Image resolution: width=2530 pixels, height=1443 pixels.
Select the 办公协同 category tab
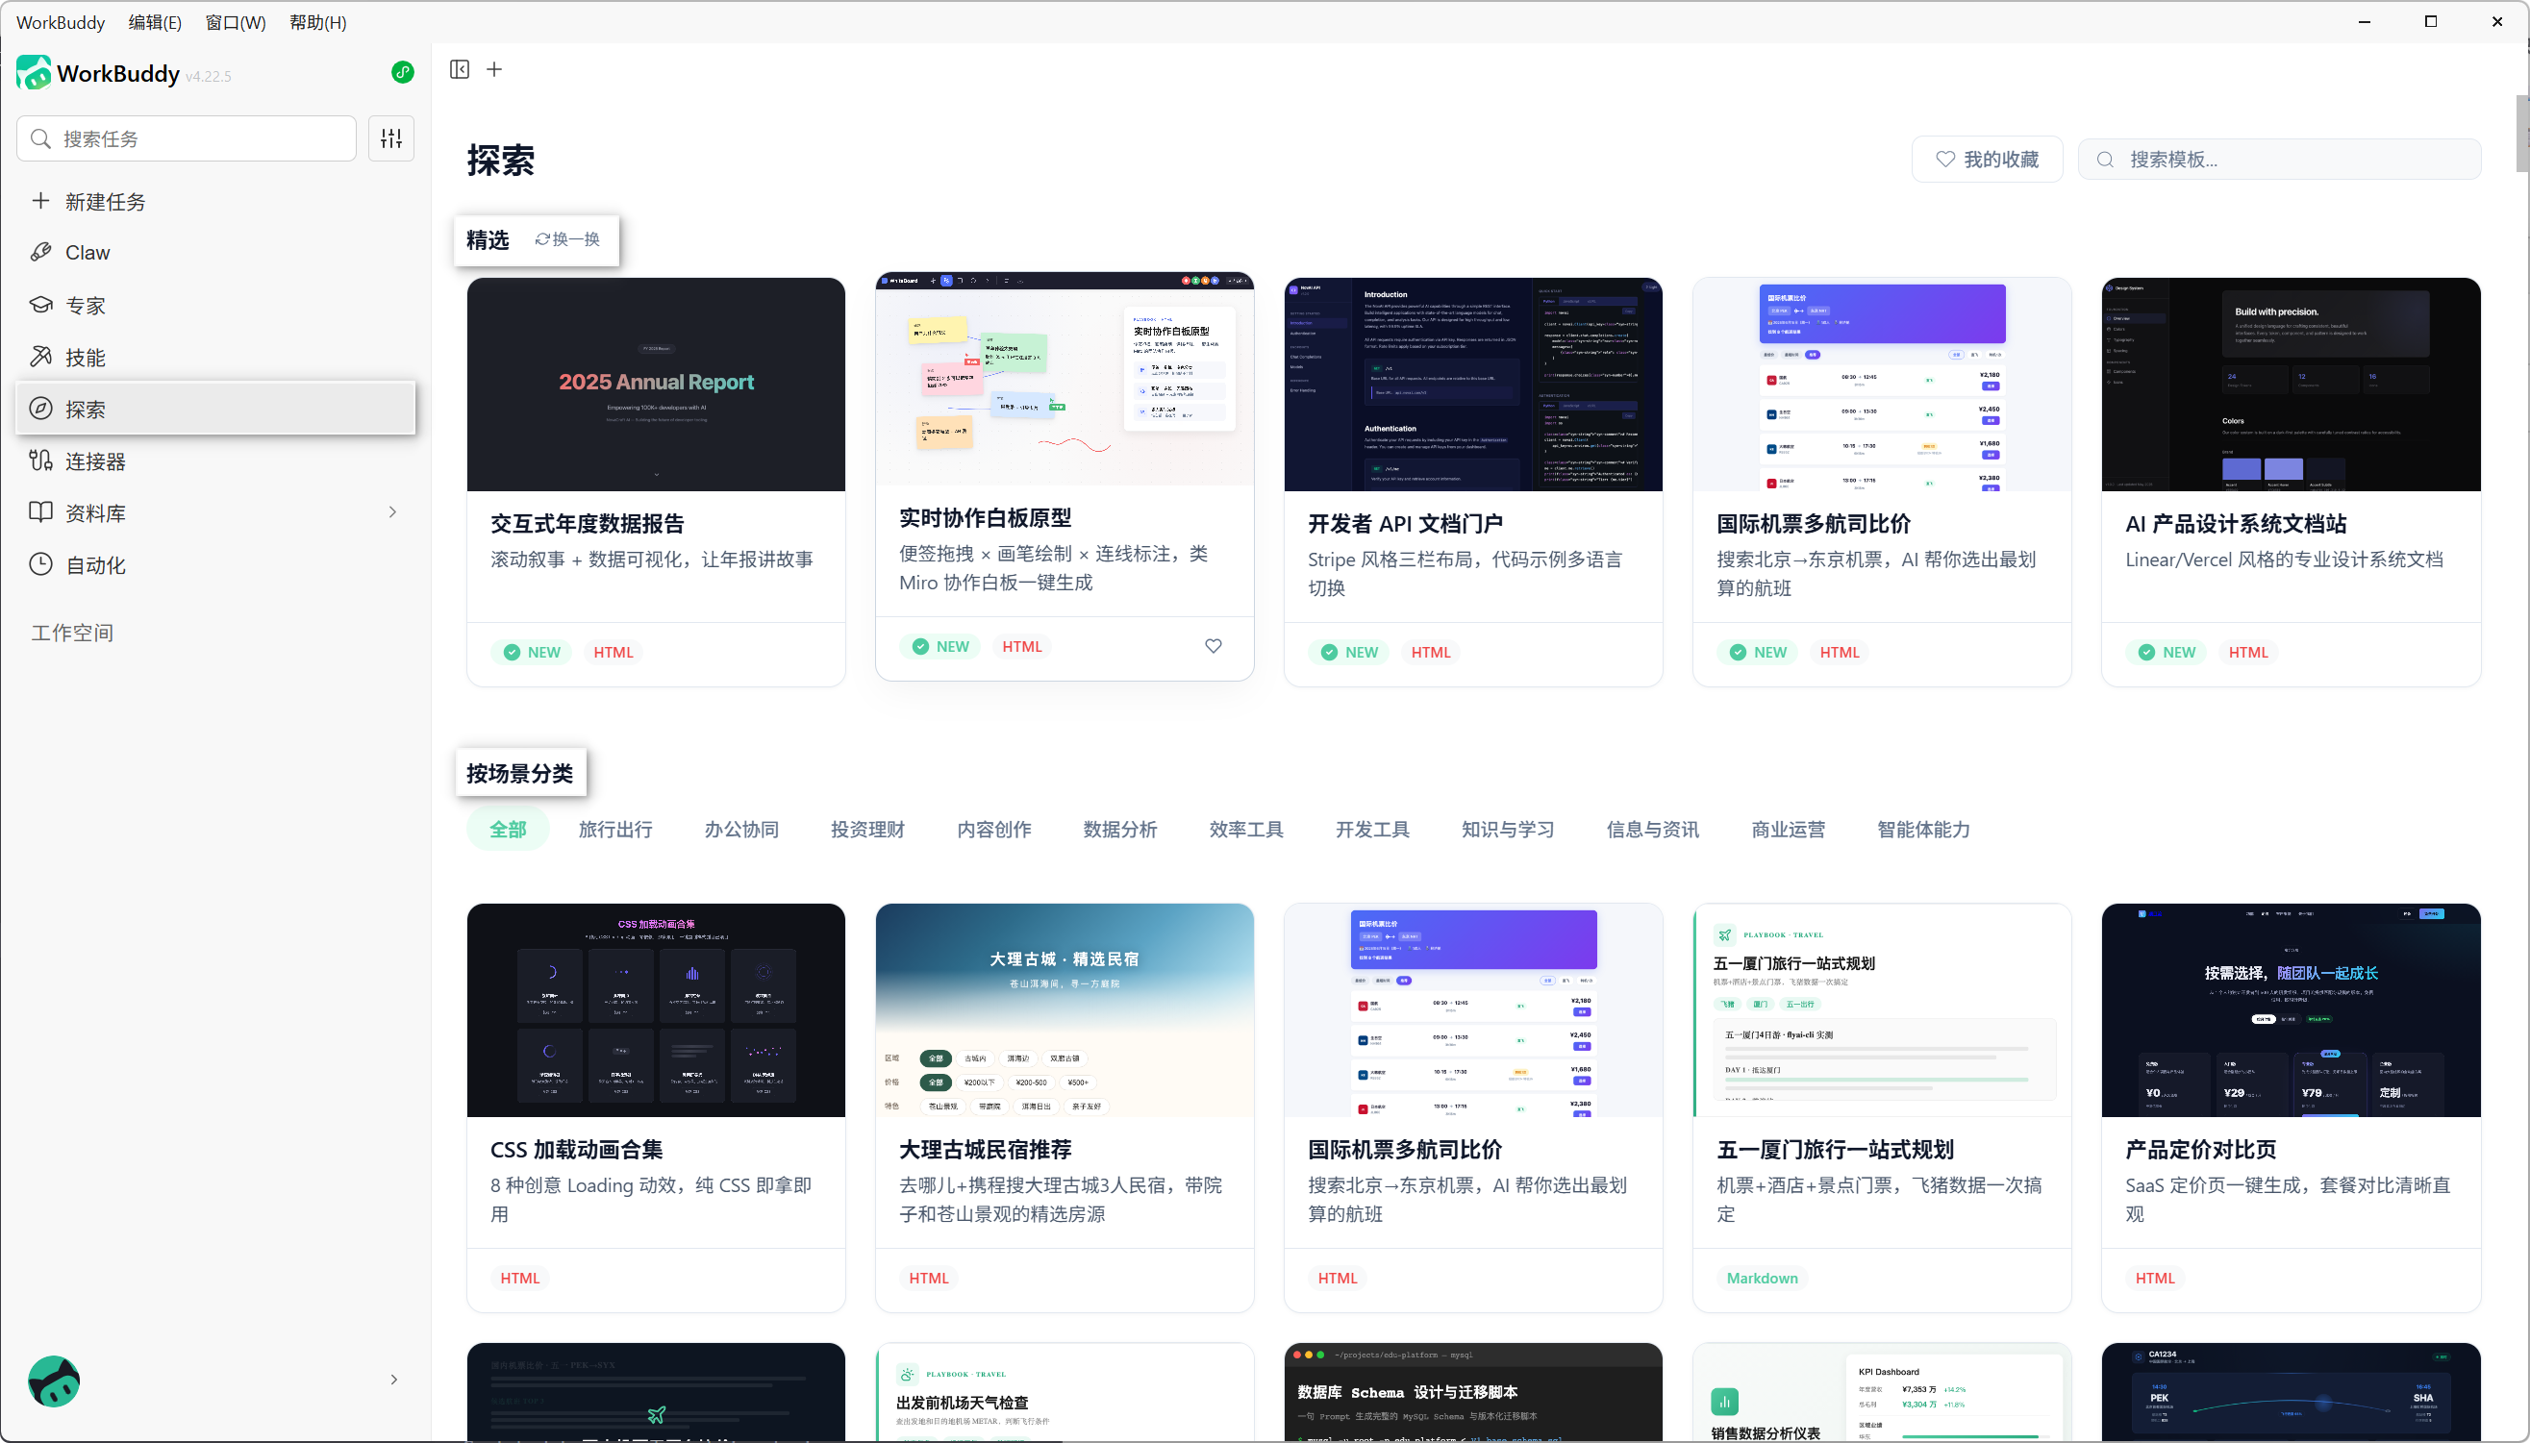coord(741,830)
